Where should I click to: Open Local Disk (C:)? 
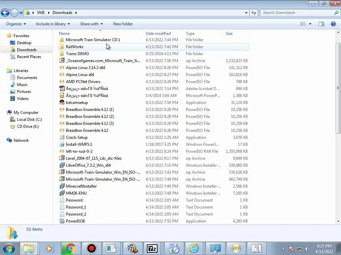click(x=29, y=120)
